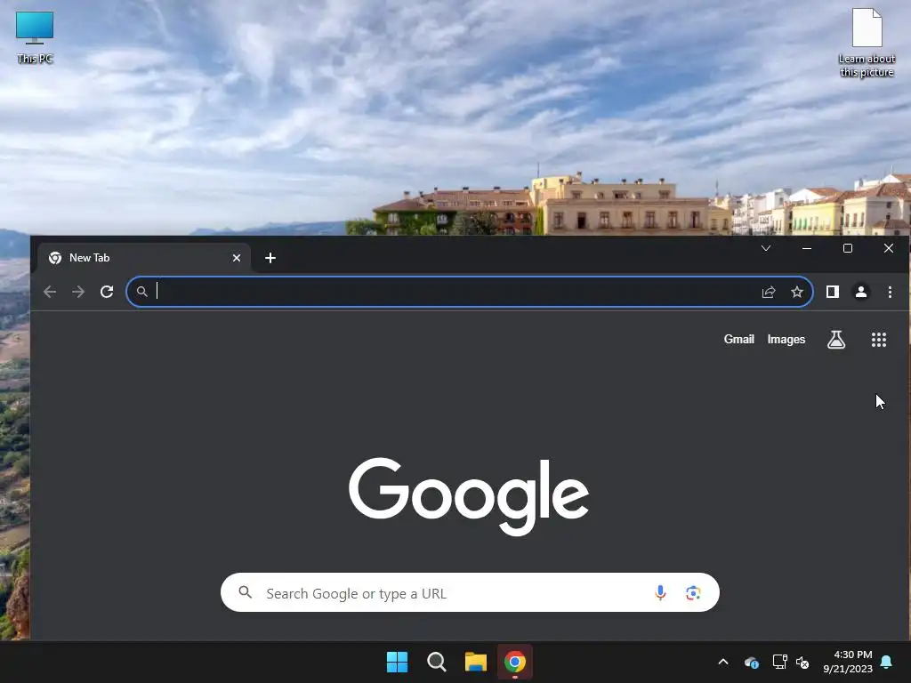This screenshot has height=683, width=911.
Task: Open notifications bell icon
Action: 887,662
